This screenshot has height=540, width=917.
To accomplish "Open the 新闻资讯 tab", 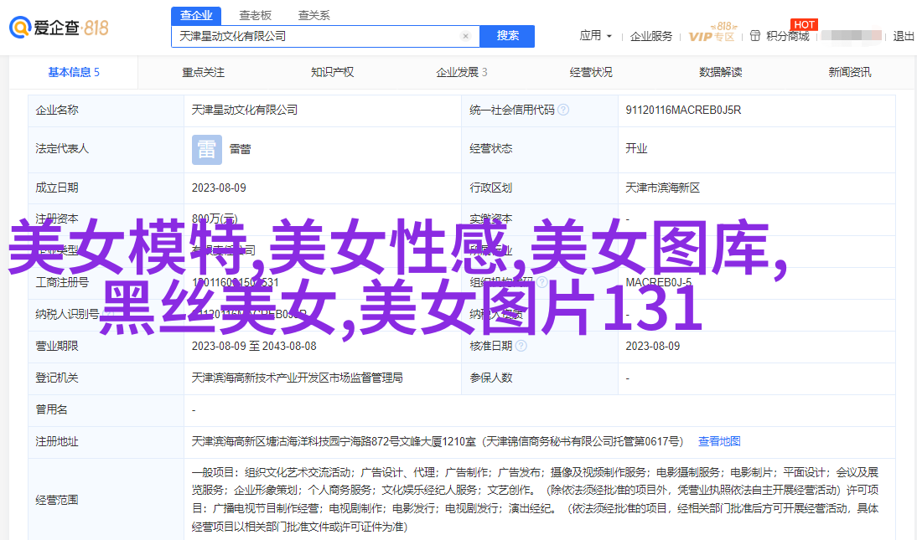I will click(850, 73).
